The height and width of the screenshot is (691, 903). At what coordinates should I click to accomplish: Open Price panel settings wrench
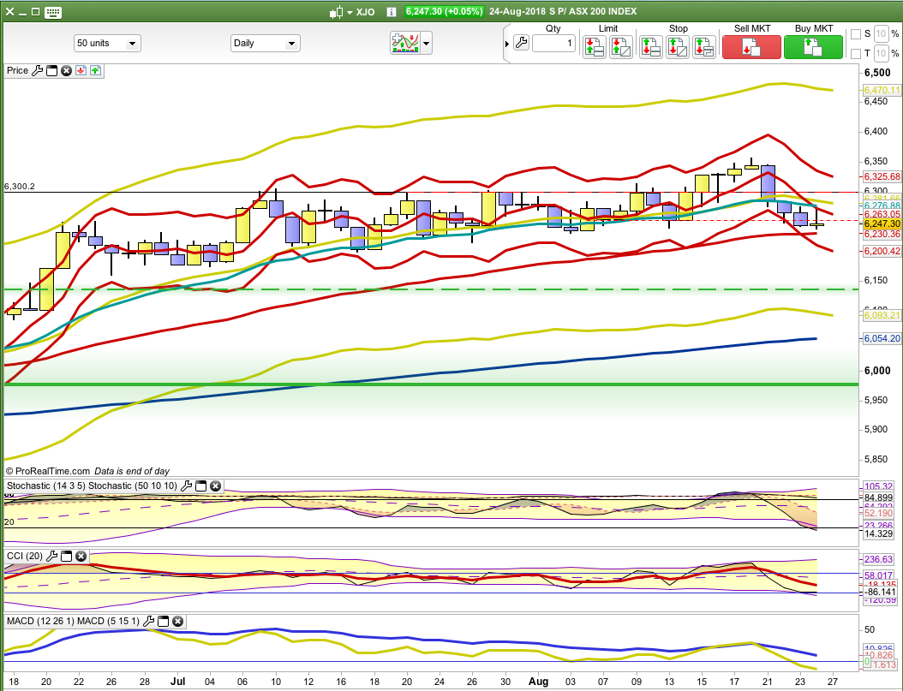37,71
